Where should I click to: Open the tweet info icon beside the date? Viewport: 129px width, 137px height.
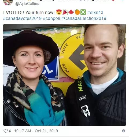pos(124,131)
